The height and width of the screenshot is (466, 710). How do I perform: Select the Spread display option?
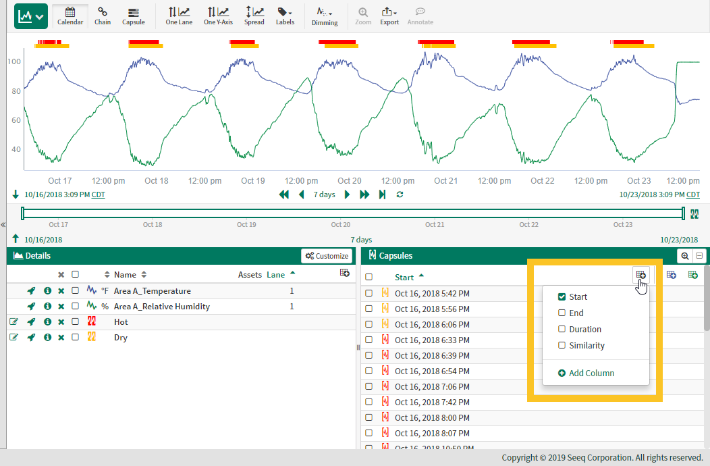pyautogui.click(x=254, y=16)
